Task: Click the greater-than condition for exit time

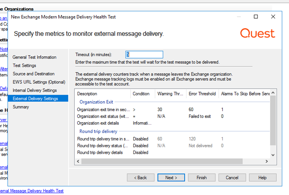Action: click(134, 110)
